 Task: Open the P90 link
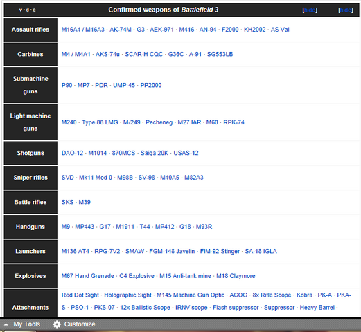[x=67, y=85]
